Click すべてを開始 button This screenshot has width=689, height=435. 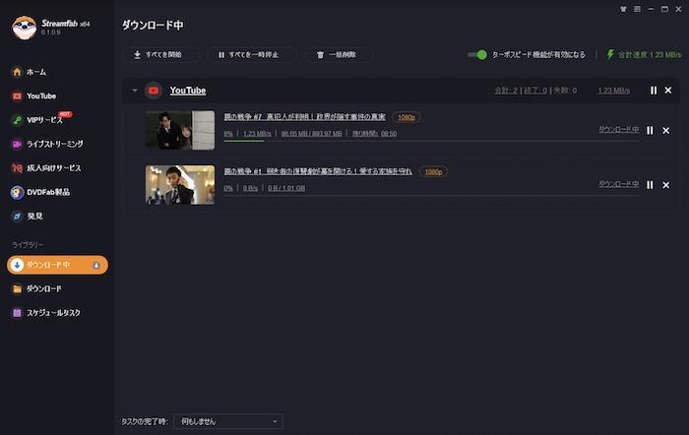(158, 54)
